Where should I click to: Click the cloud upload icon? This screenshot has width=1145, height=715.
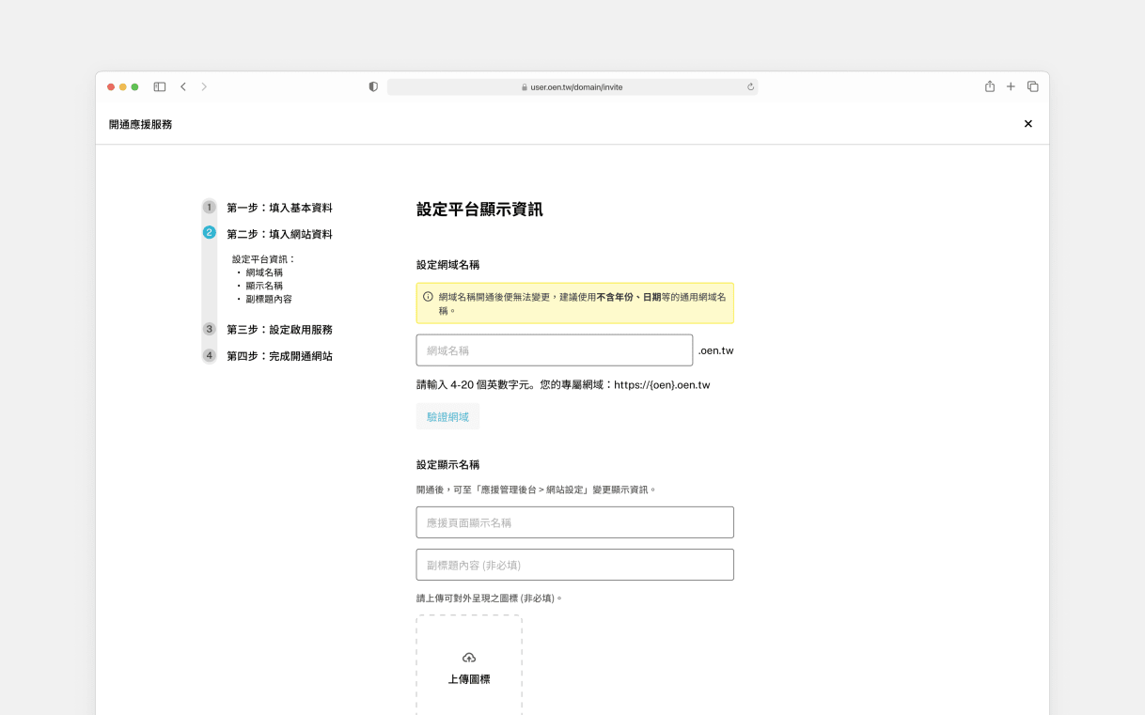pyautogui.click(x=469, y=658)
